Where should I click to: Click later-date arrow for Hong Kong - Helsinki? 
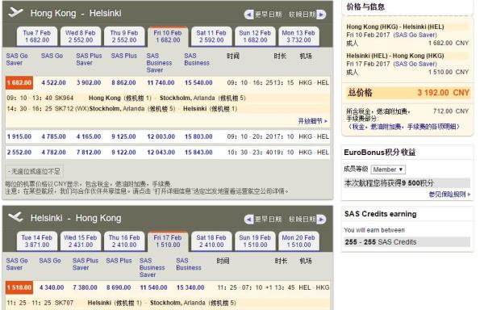[321, 15]
